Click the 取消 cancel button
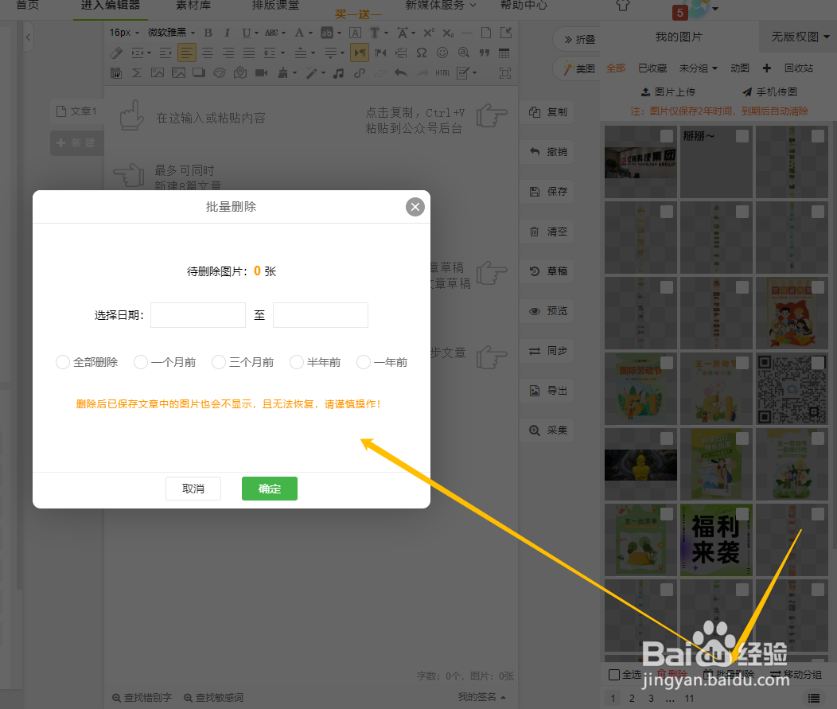The image size is (837, 709). click(193, 489)
